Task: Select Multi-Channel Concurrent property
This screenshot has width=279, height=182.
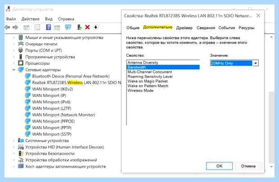Action: (x=163, y=72)
